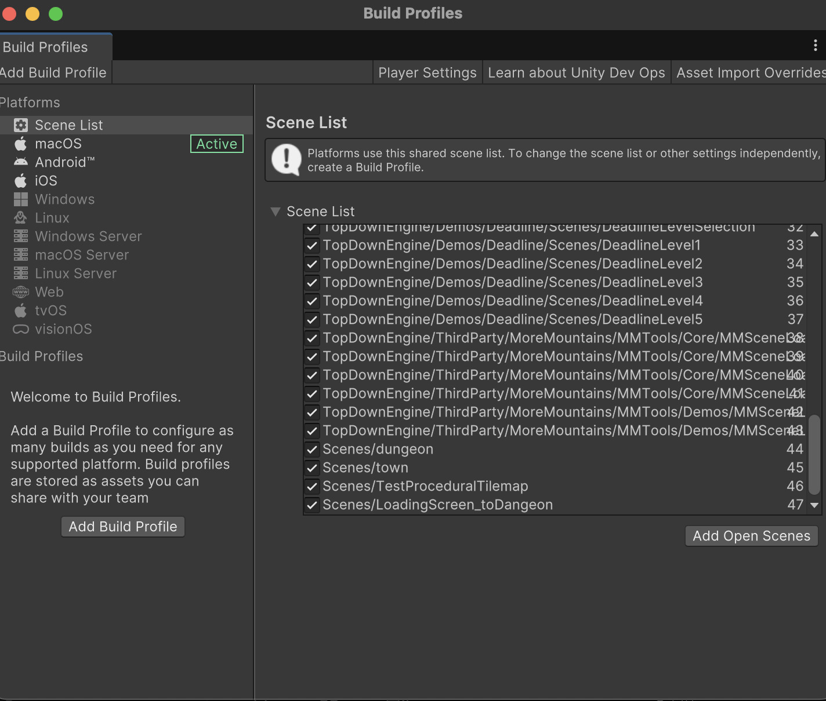The width and height of the screenshot is (826, 701).
Task: Select the Windows Server platform
Action: (x=126, y=236)
